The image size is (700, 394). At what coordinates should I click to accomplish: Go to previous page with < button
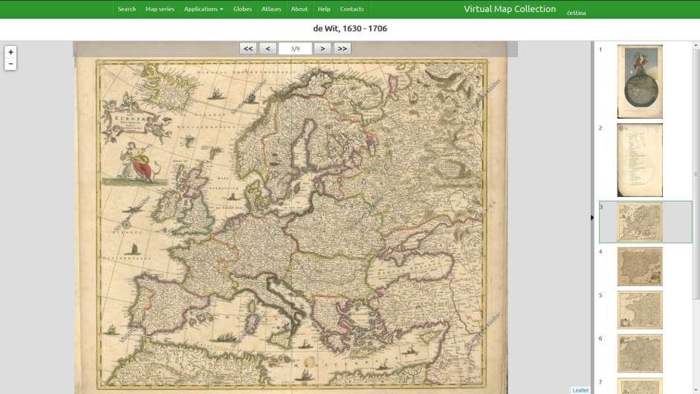[268, 48]
